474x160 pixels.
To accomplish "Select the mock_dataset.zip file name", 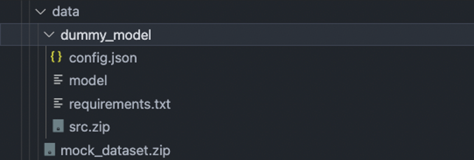I will [115, 150].
